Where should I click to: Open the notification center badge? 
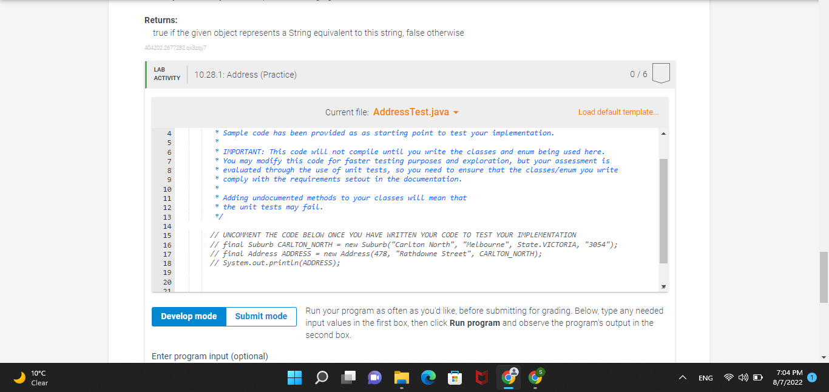click(813, 377)
